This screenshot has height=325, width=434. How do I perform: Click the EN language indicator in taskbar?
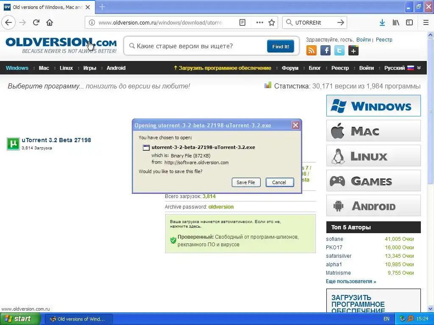pyautogui.click(x=387, y=319)
